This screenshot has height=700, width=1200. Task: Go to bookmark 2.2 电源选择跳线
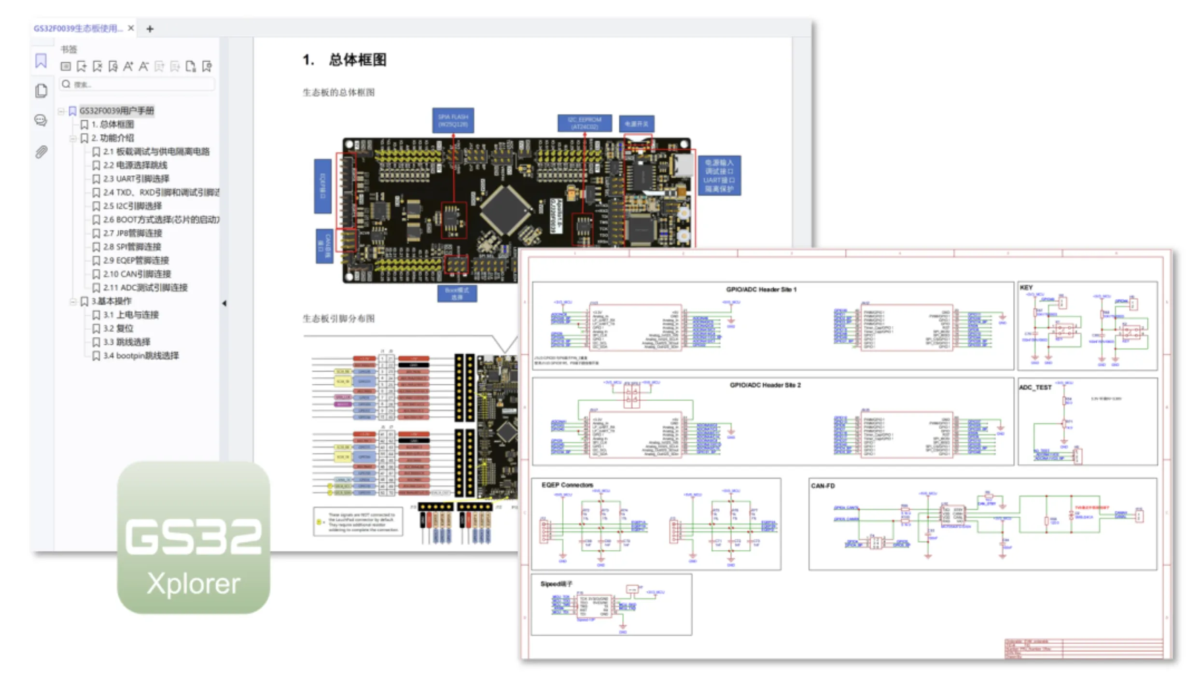[x=135, y=165]
